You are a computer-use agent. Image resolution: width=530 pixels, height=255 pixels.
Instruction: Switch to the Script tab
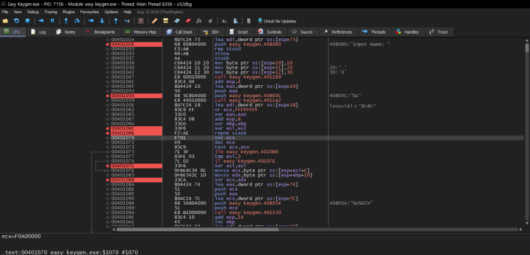[x=239, y=32]
